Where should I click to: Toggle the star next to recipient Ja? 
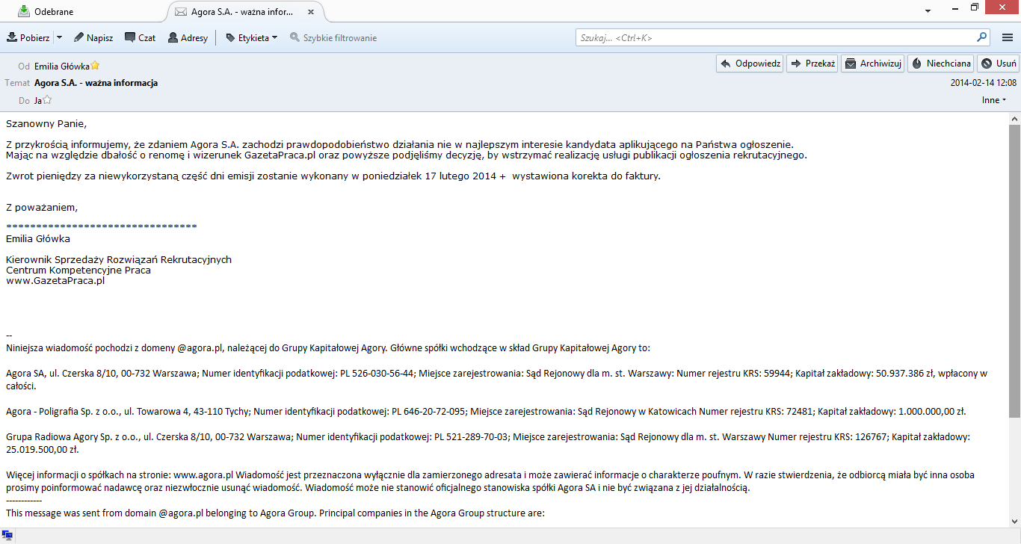click(x=47, y=100)
